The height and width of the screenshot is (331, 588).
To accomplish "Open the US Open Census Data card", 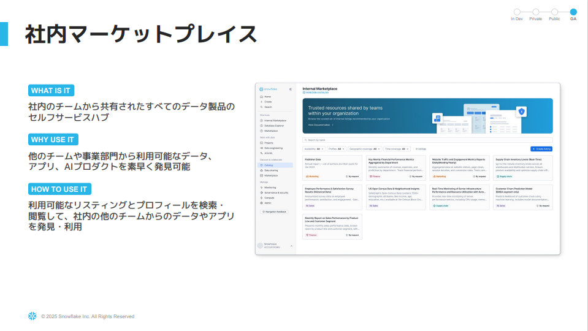I will pyautogui.click(x=396, y=197).
